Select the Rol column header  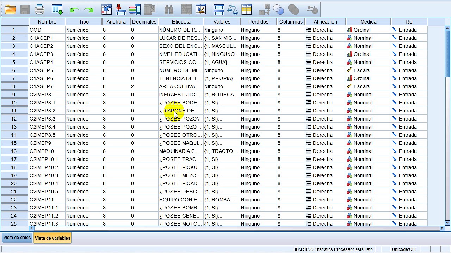(409, 22)
